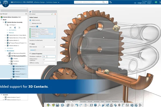Open the Assembly tab
Screen dimensions: 161x107
tap(97, 102)
